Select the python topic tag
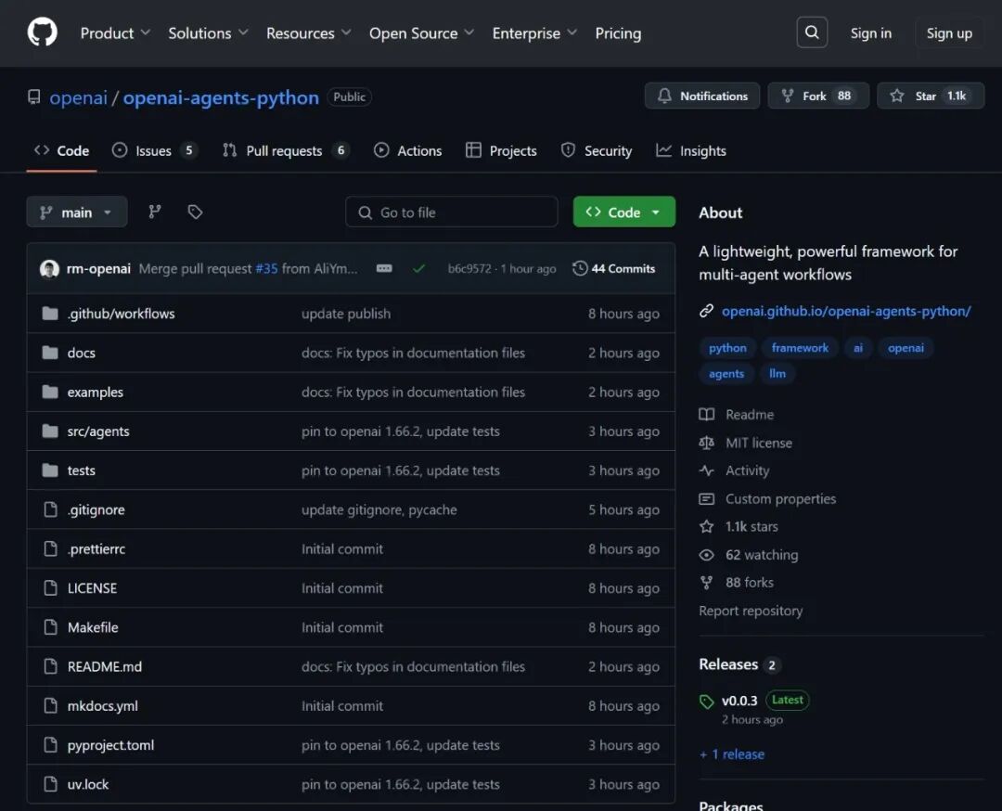The width and height of the screenshot is (1002, 811). [x=727, y=348]
